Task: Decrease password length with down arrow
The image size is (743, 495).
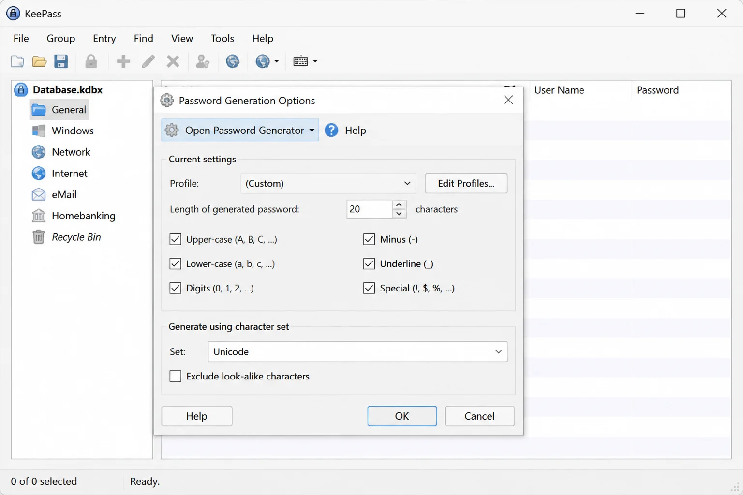Action: pyautogui.click(x=399, y=214)
